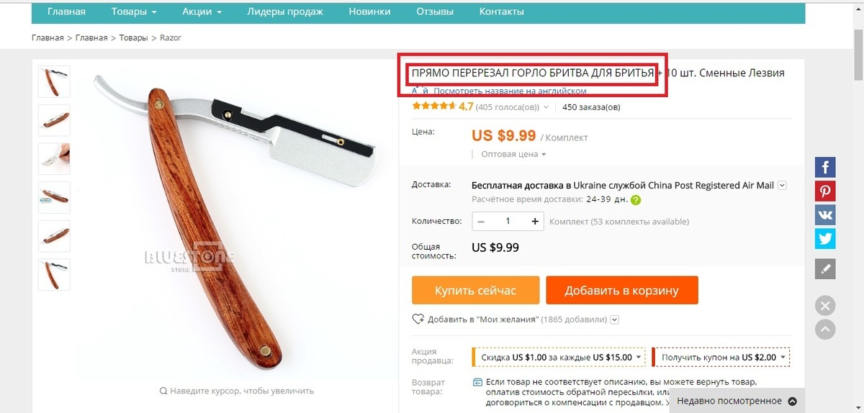Viewport: 864px width, 413px height.
Task: Share the product on Facebook
Action: [825, 168]
